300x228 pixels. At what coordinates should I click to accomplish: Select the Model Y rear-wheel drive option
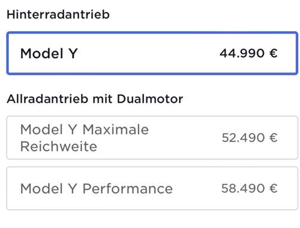(152, 53)
